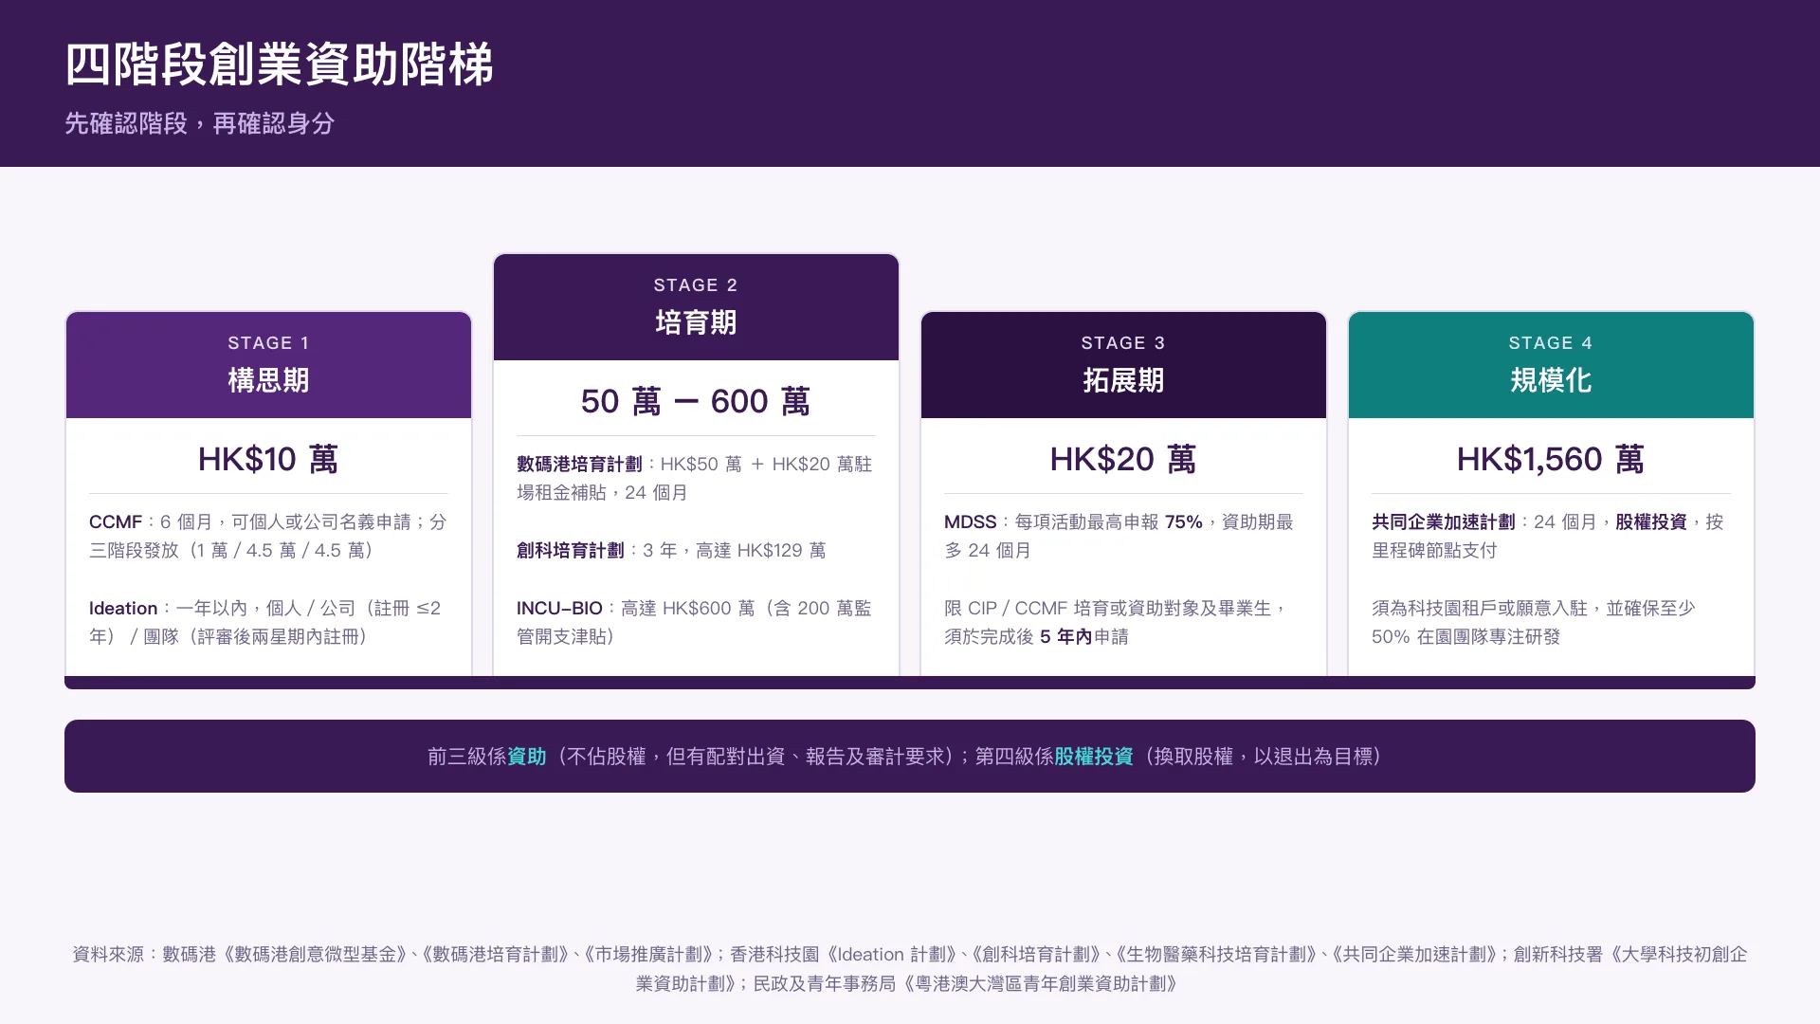Select the subtitle 先確認階段，再確認身分
The image size is (1820, 1024).
199,123
